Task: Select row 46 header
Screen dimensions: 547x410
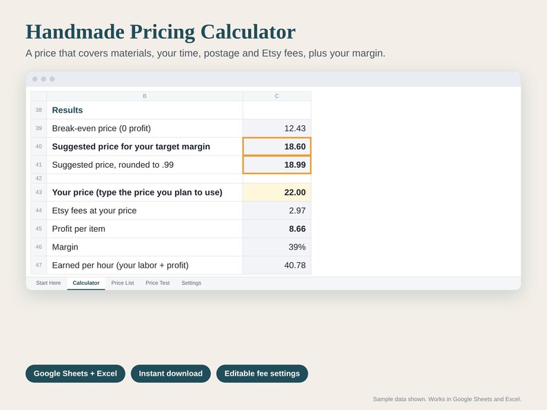Action: click(39, 247)
